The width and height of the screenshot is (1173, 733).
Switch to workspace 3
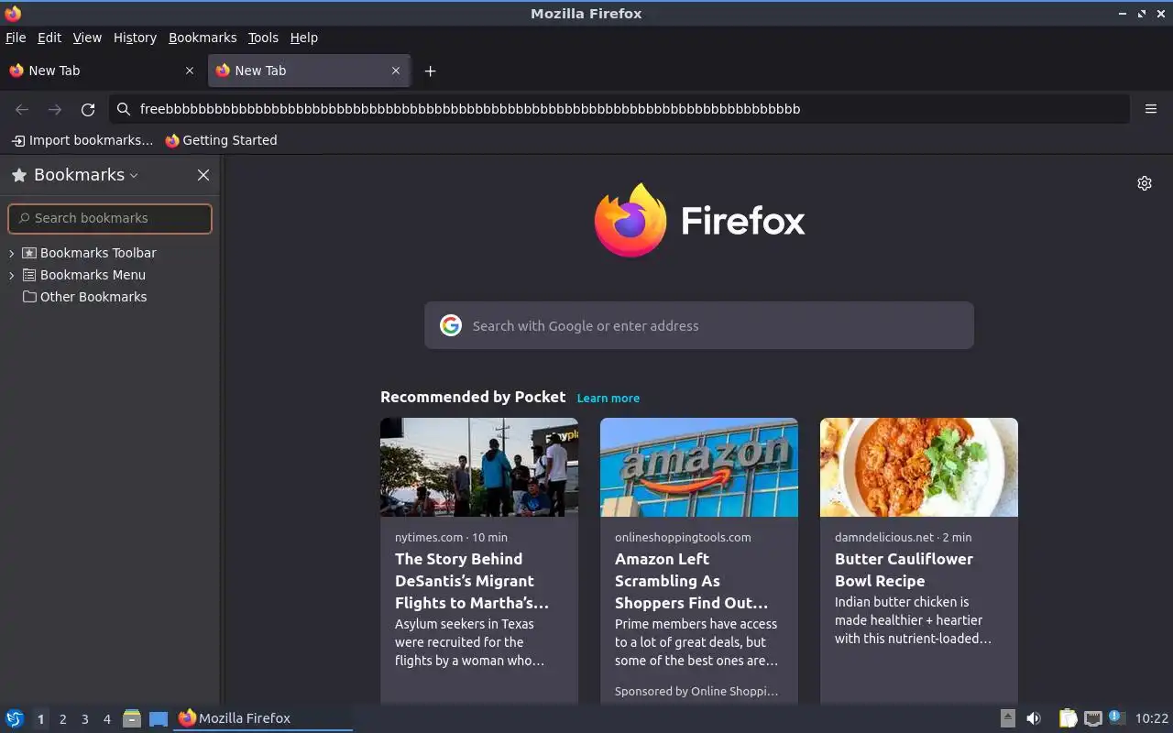pyautogui.click(x=84, y=719)
